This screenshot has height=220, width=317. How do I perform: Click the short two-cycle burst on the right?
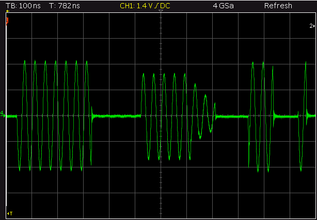coord(261,115)
